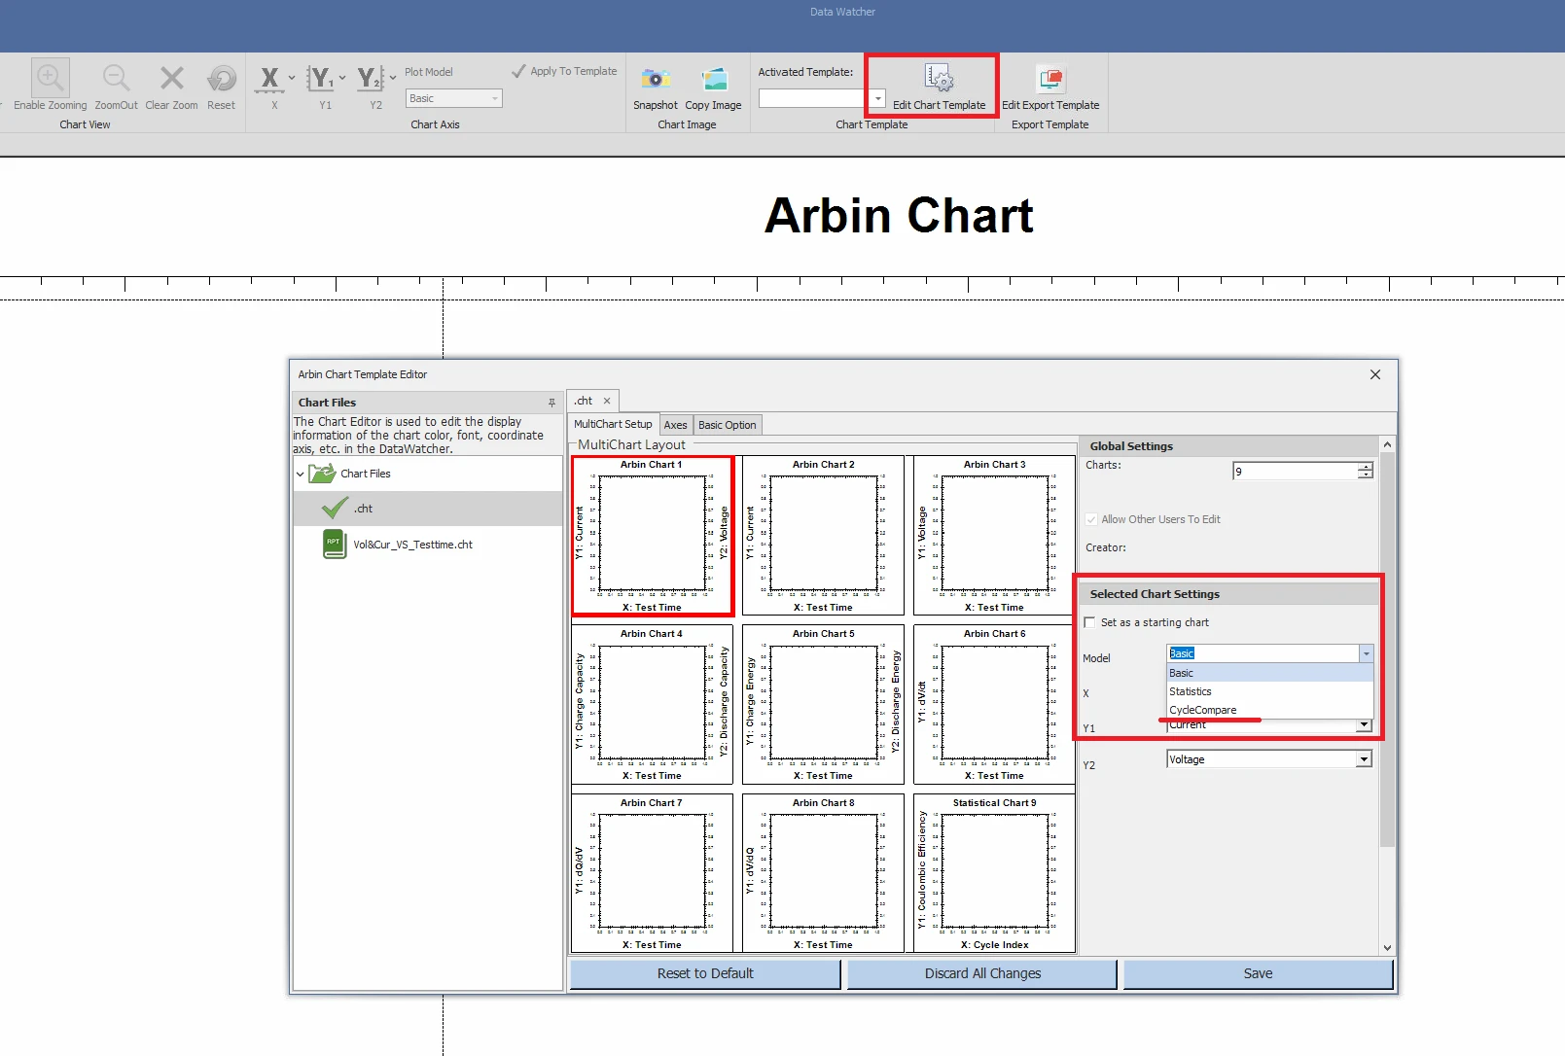Select Arbin Chart 4 thumbnail
Image resolution: width=1565 pixels, height=1056 pixels.
[652, 705]
